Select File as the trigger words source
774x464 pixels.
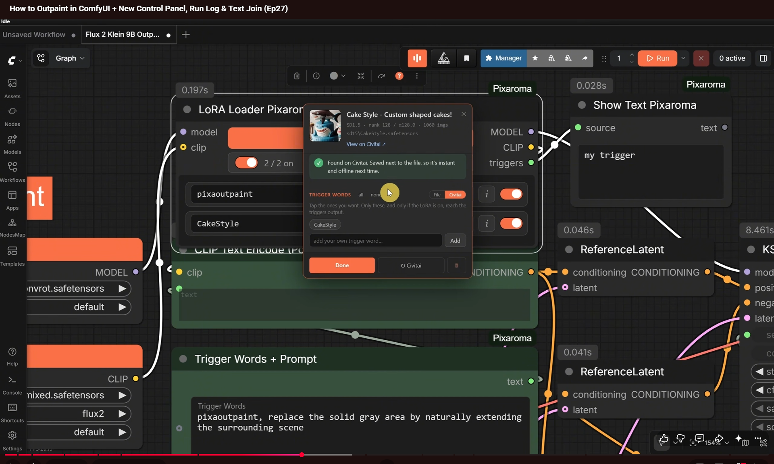click(x=437, y=195)
